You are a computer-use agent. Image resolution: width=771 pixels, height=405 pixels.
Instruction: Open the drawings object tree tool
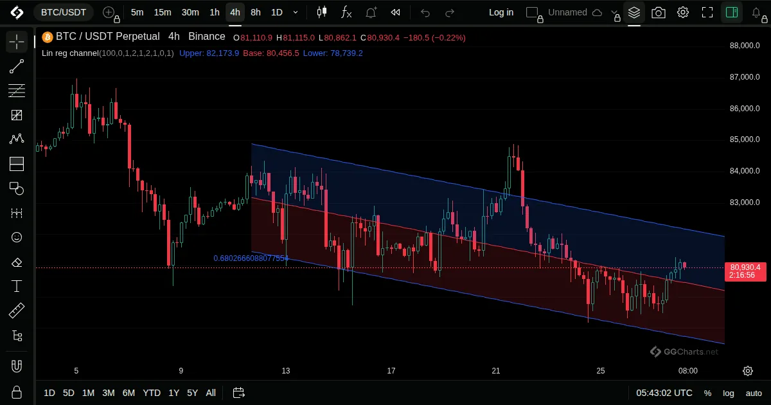pos(17,335)
